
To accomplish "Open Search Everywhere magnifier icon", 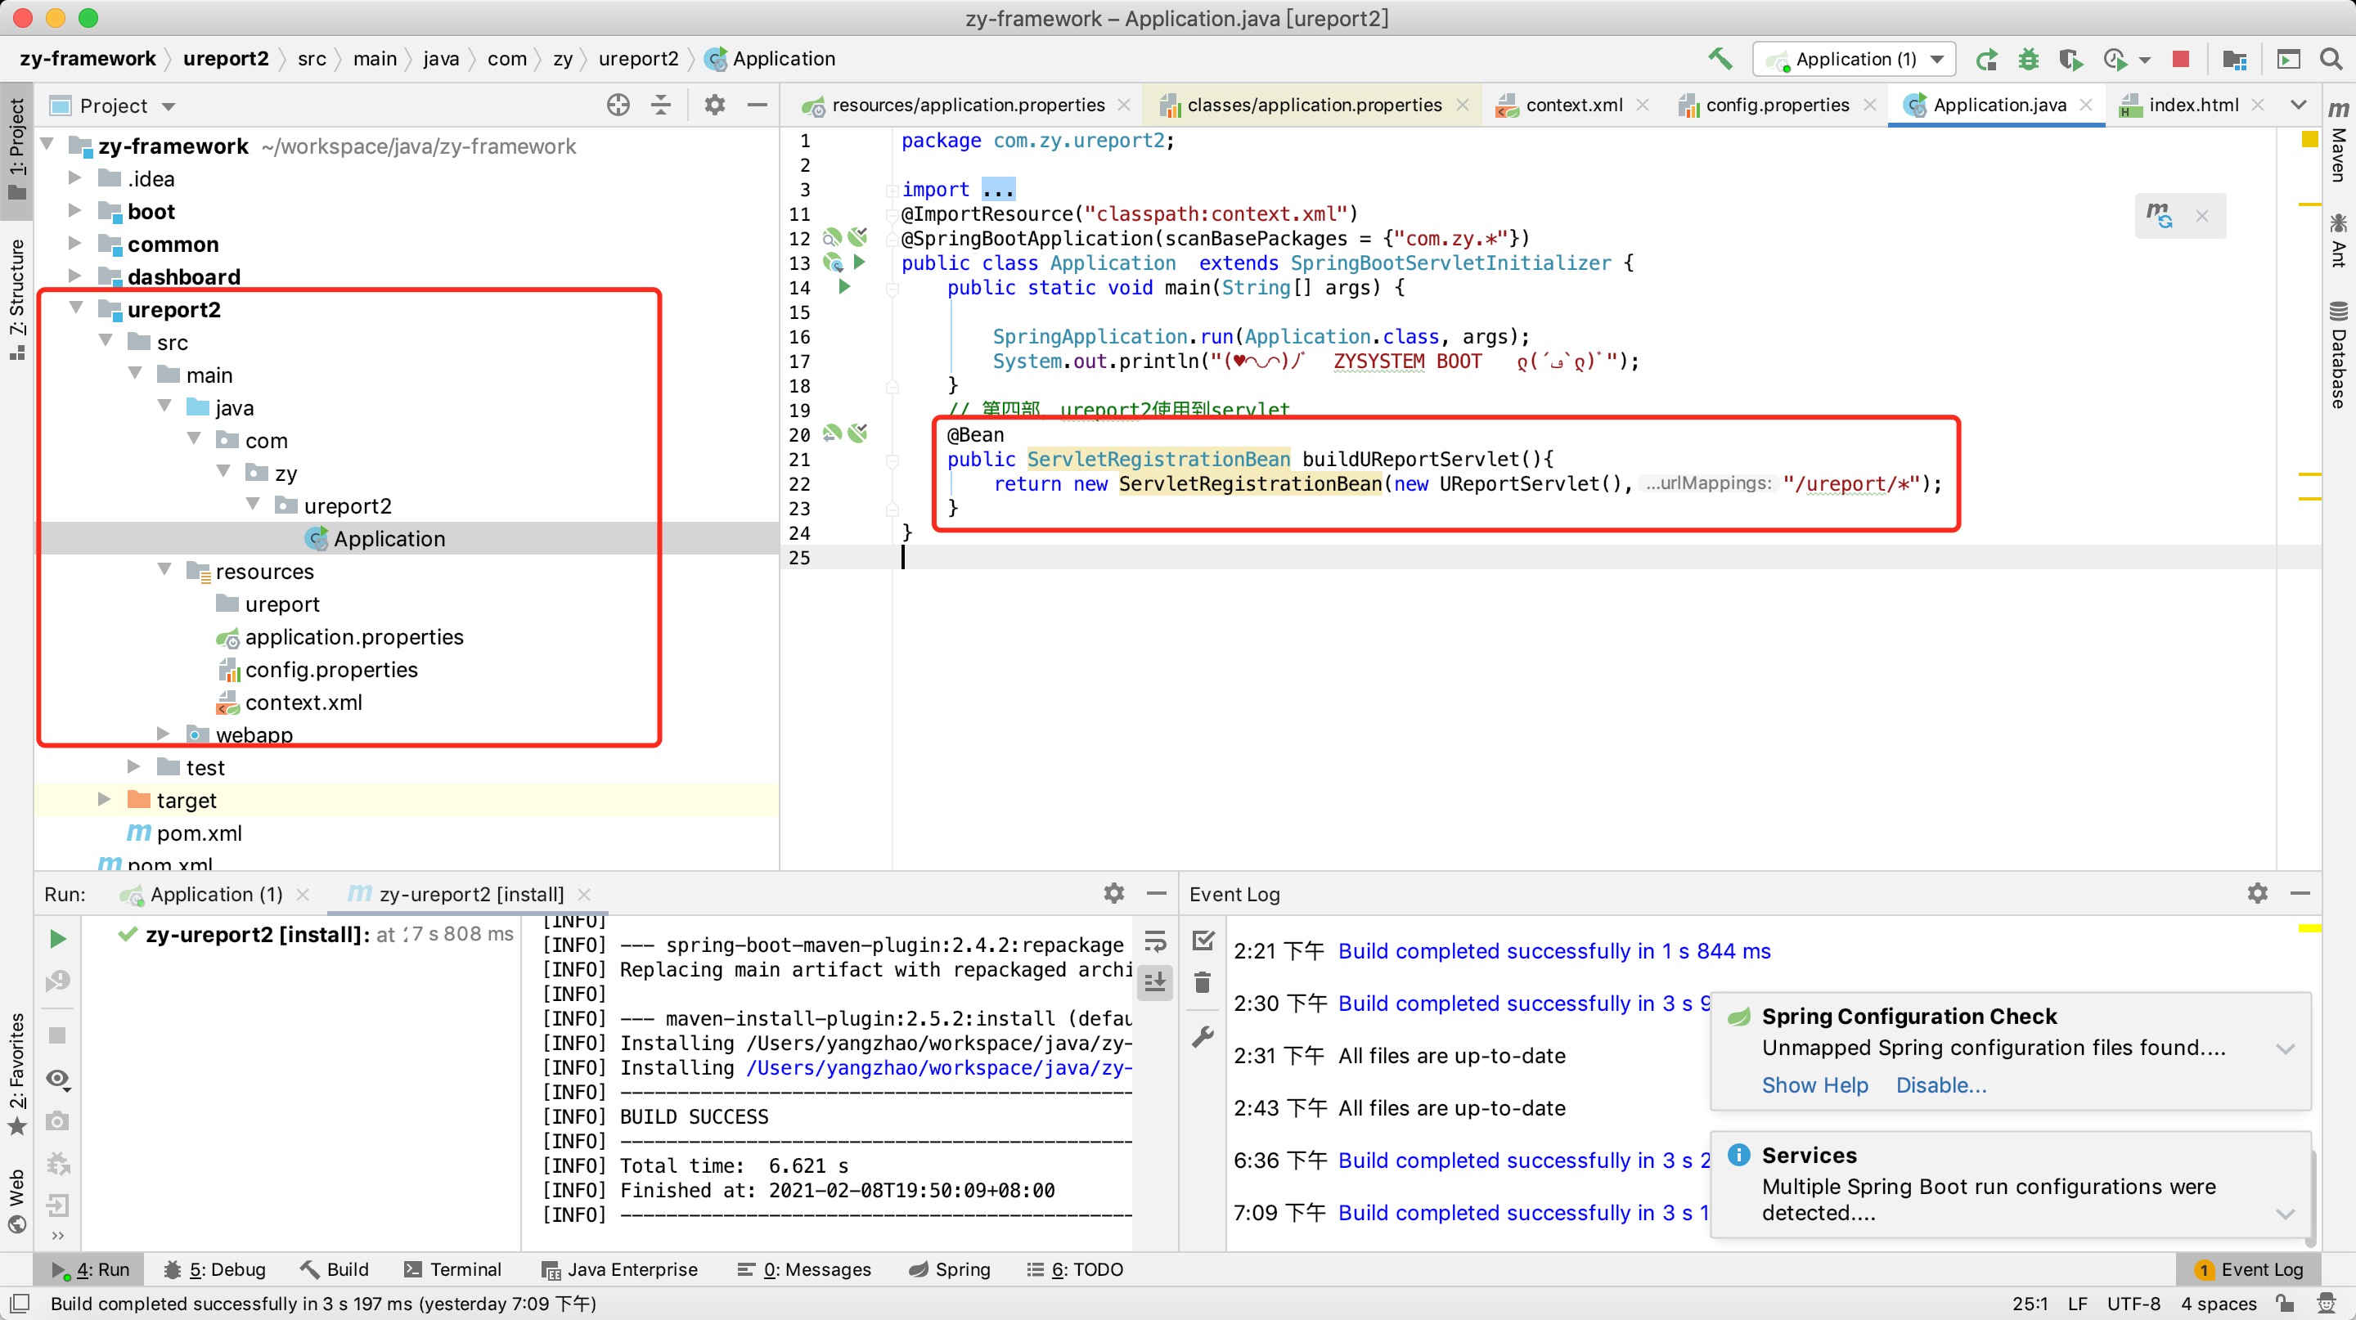I will (2331, 60).
